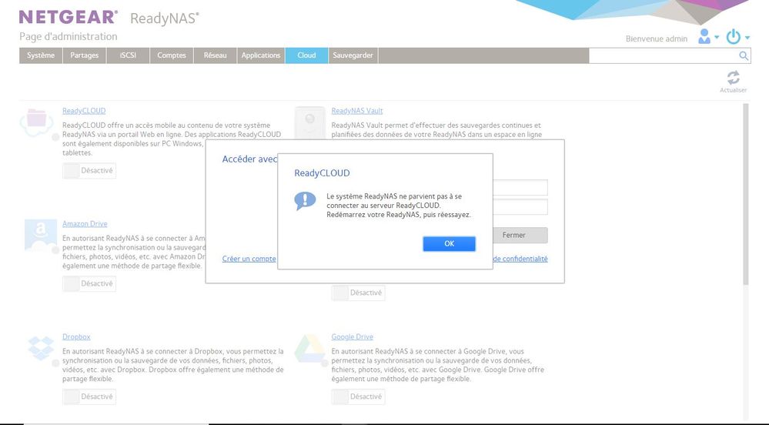Click the Bienvenue admin text
The image size is (769, 425).
(x=656, y=38)
